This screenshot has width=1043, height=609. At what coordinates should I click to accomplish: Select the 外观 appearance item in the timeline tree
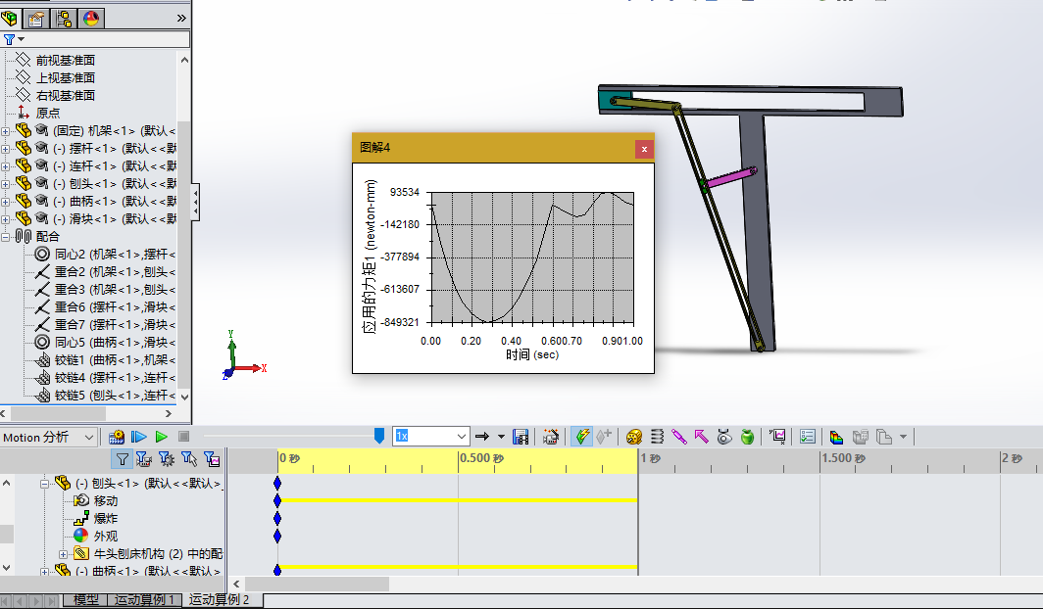pos(106,536)
